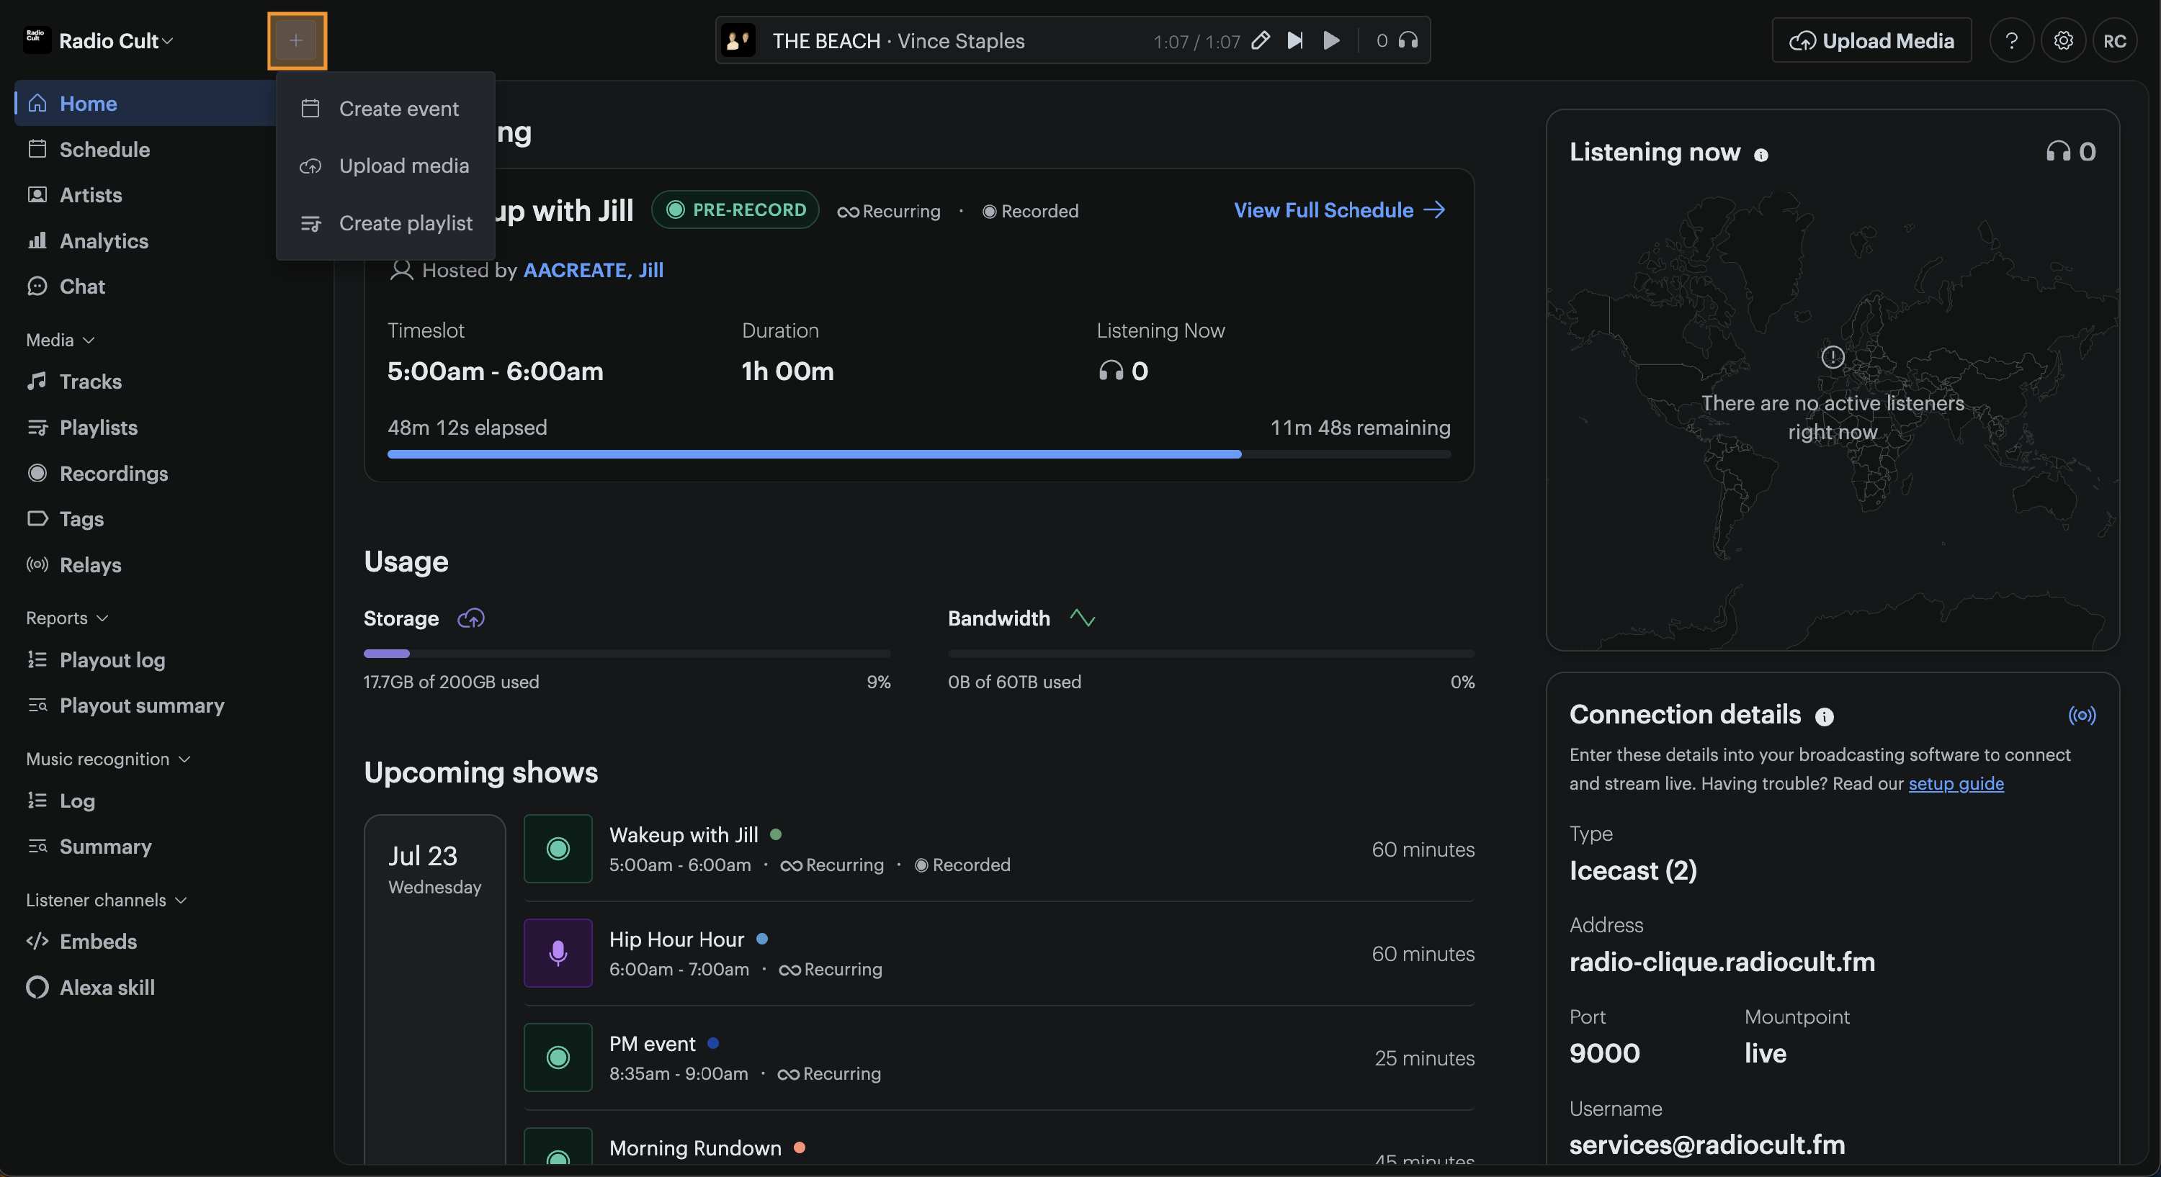Click the Schedule calendar icon in sidebar

(x=37, y=149)
